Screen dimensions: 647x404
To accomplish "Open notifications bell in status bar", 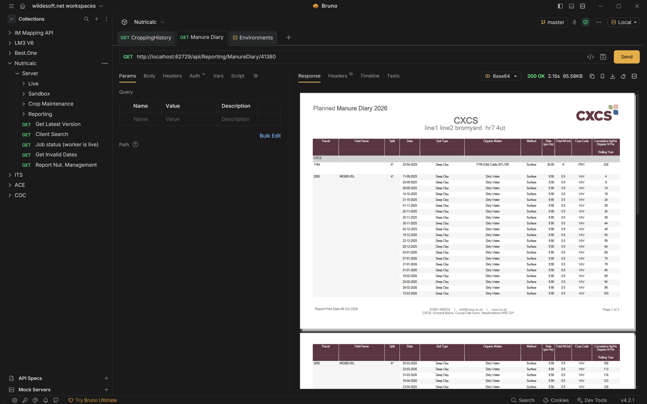I will (x=45, y=400).
